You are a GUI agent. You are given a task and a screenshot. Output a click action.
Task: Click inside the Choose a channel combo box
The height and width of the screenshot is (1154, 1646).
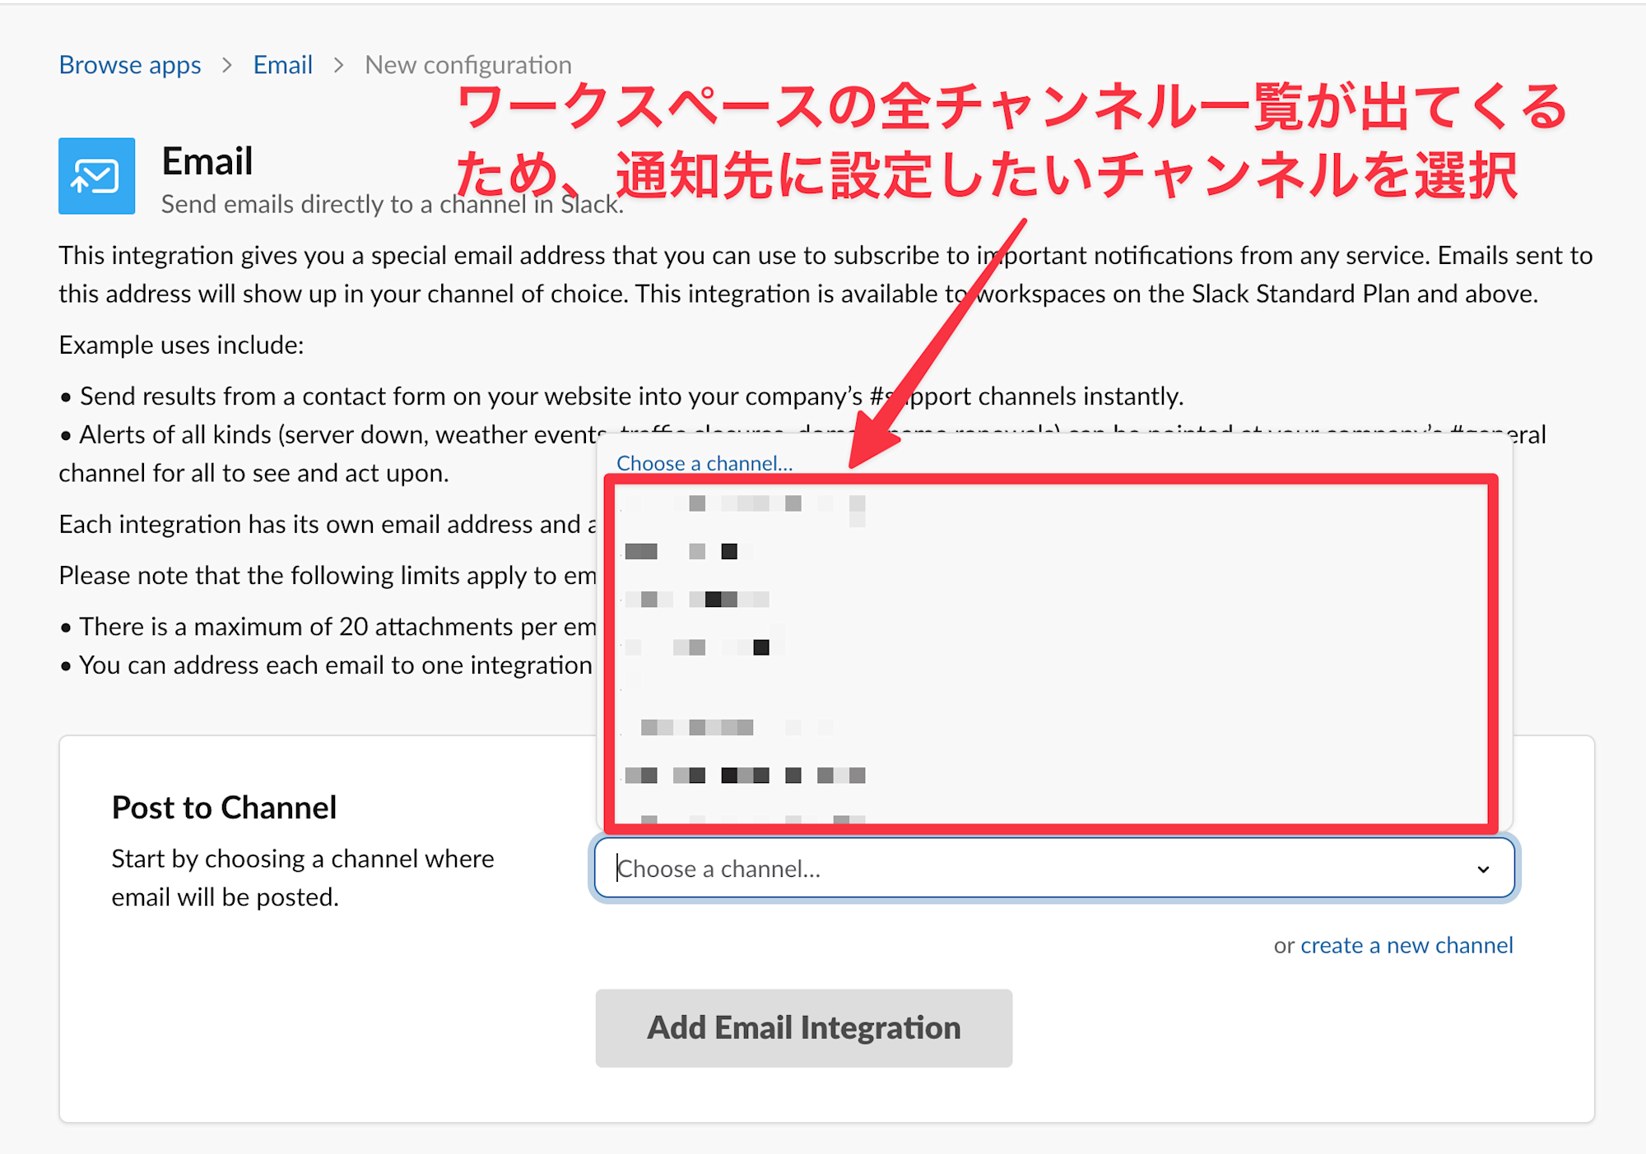coord(1054,869)
